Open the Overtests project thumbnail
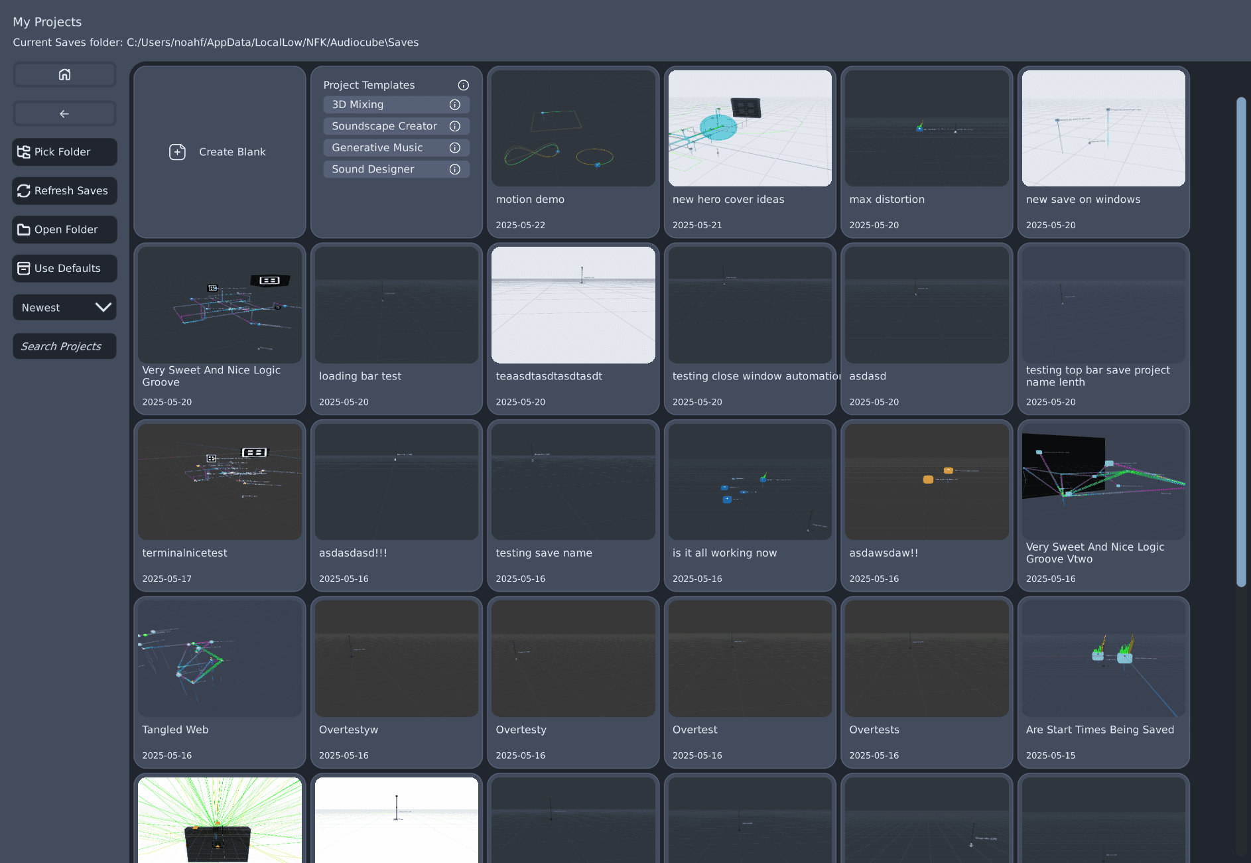This screenshot has width=1251, height=863. tap(927, 659)
